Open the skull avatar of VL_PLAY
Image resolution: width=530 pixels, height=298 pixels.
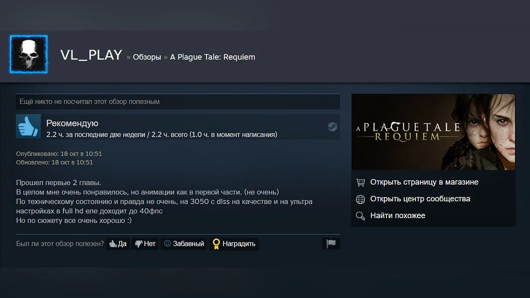click(29, 54)
